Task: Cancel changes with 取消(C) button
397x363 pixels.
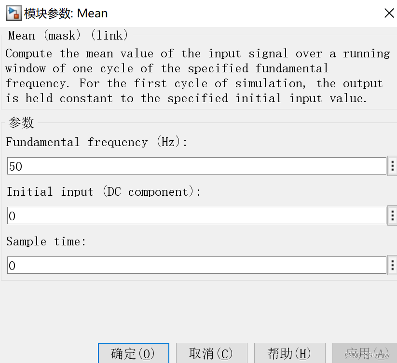Action: click(212, 353)
